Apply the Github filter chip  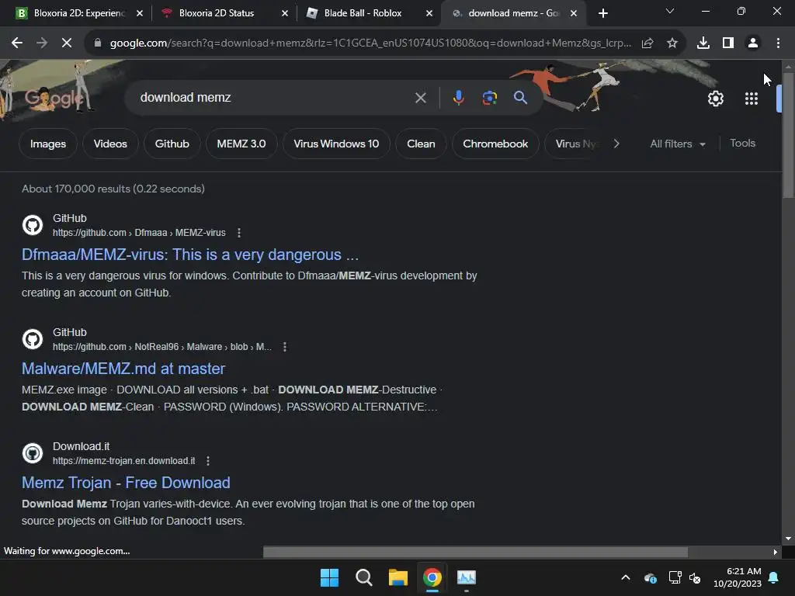tap(172, 144)
